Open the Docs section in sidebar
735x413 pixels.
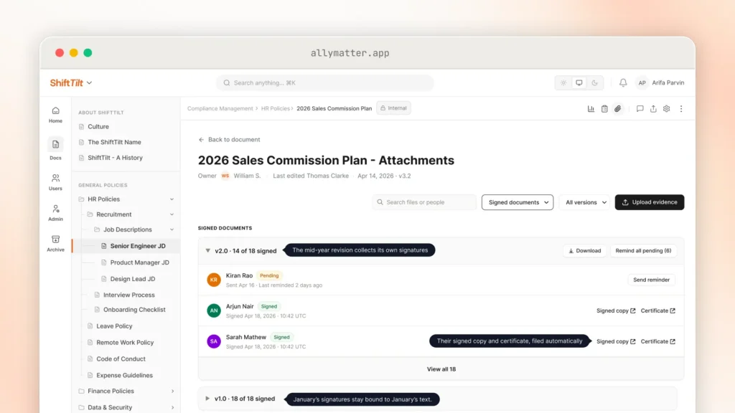pos(55,149)
